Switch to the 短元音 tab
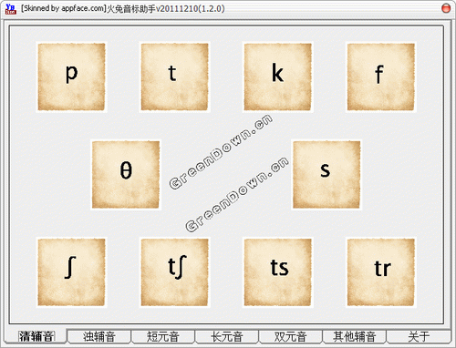Image resolution: width=456 pixels, height=348 pixels. (163, 337)
